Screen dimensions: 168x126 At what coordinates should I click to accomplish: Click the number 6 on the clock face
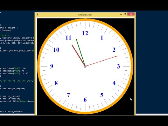coord(85,100)
